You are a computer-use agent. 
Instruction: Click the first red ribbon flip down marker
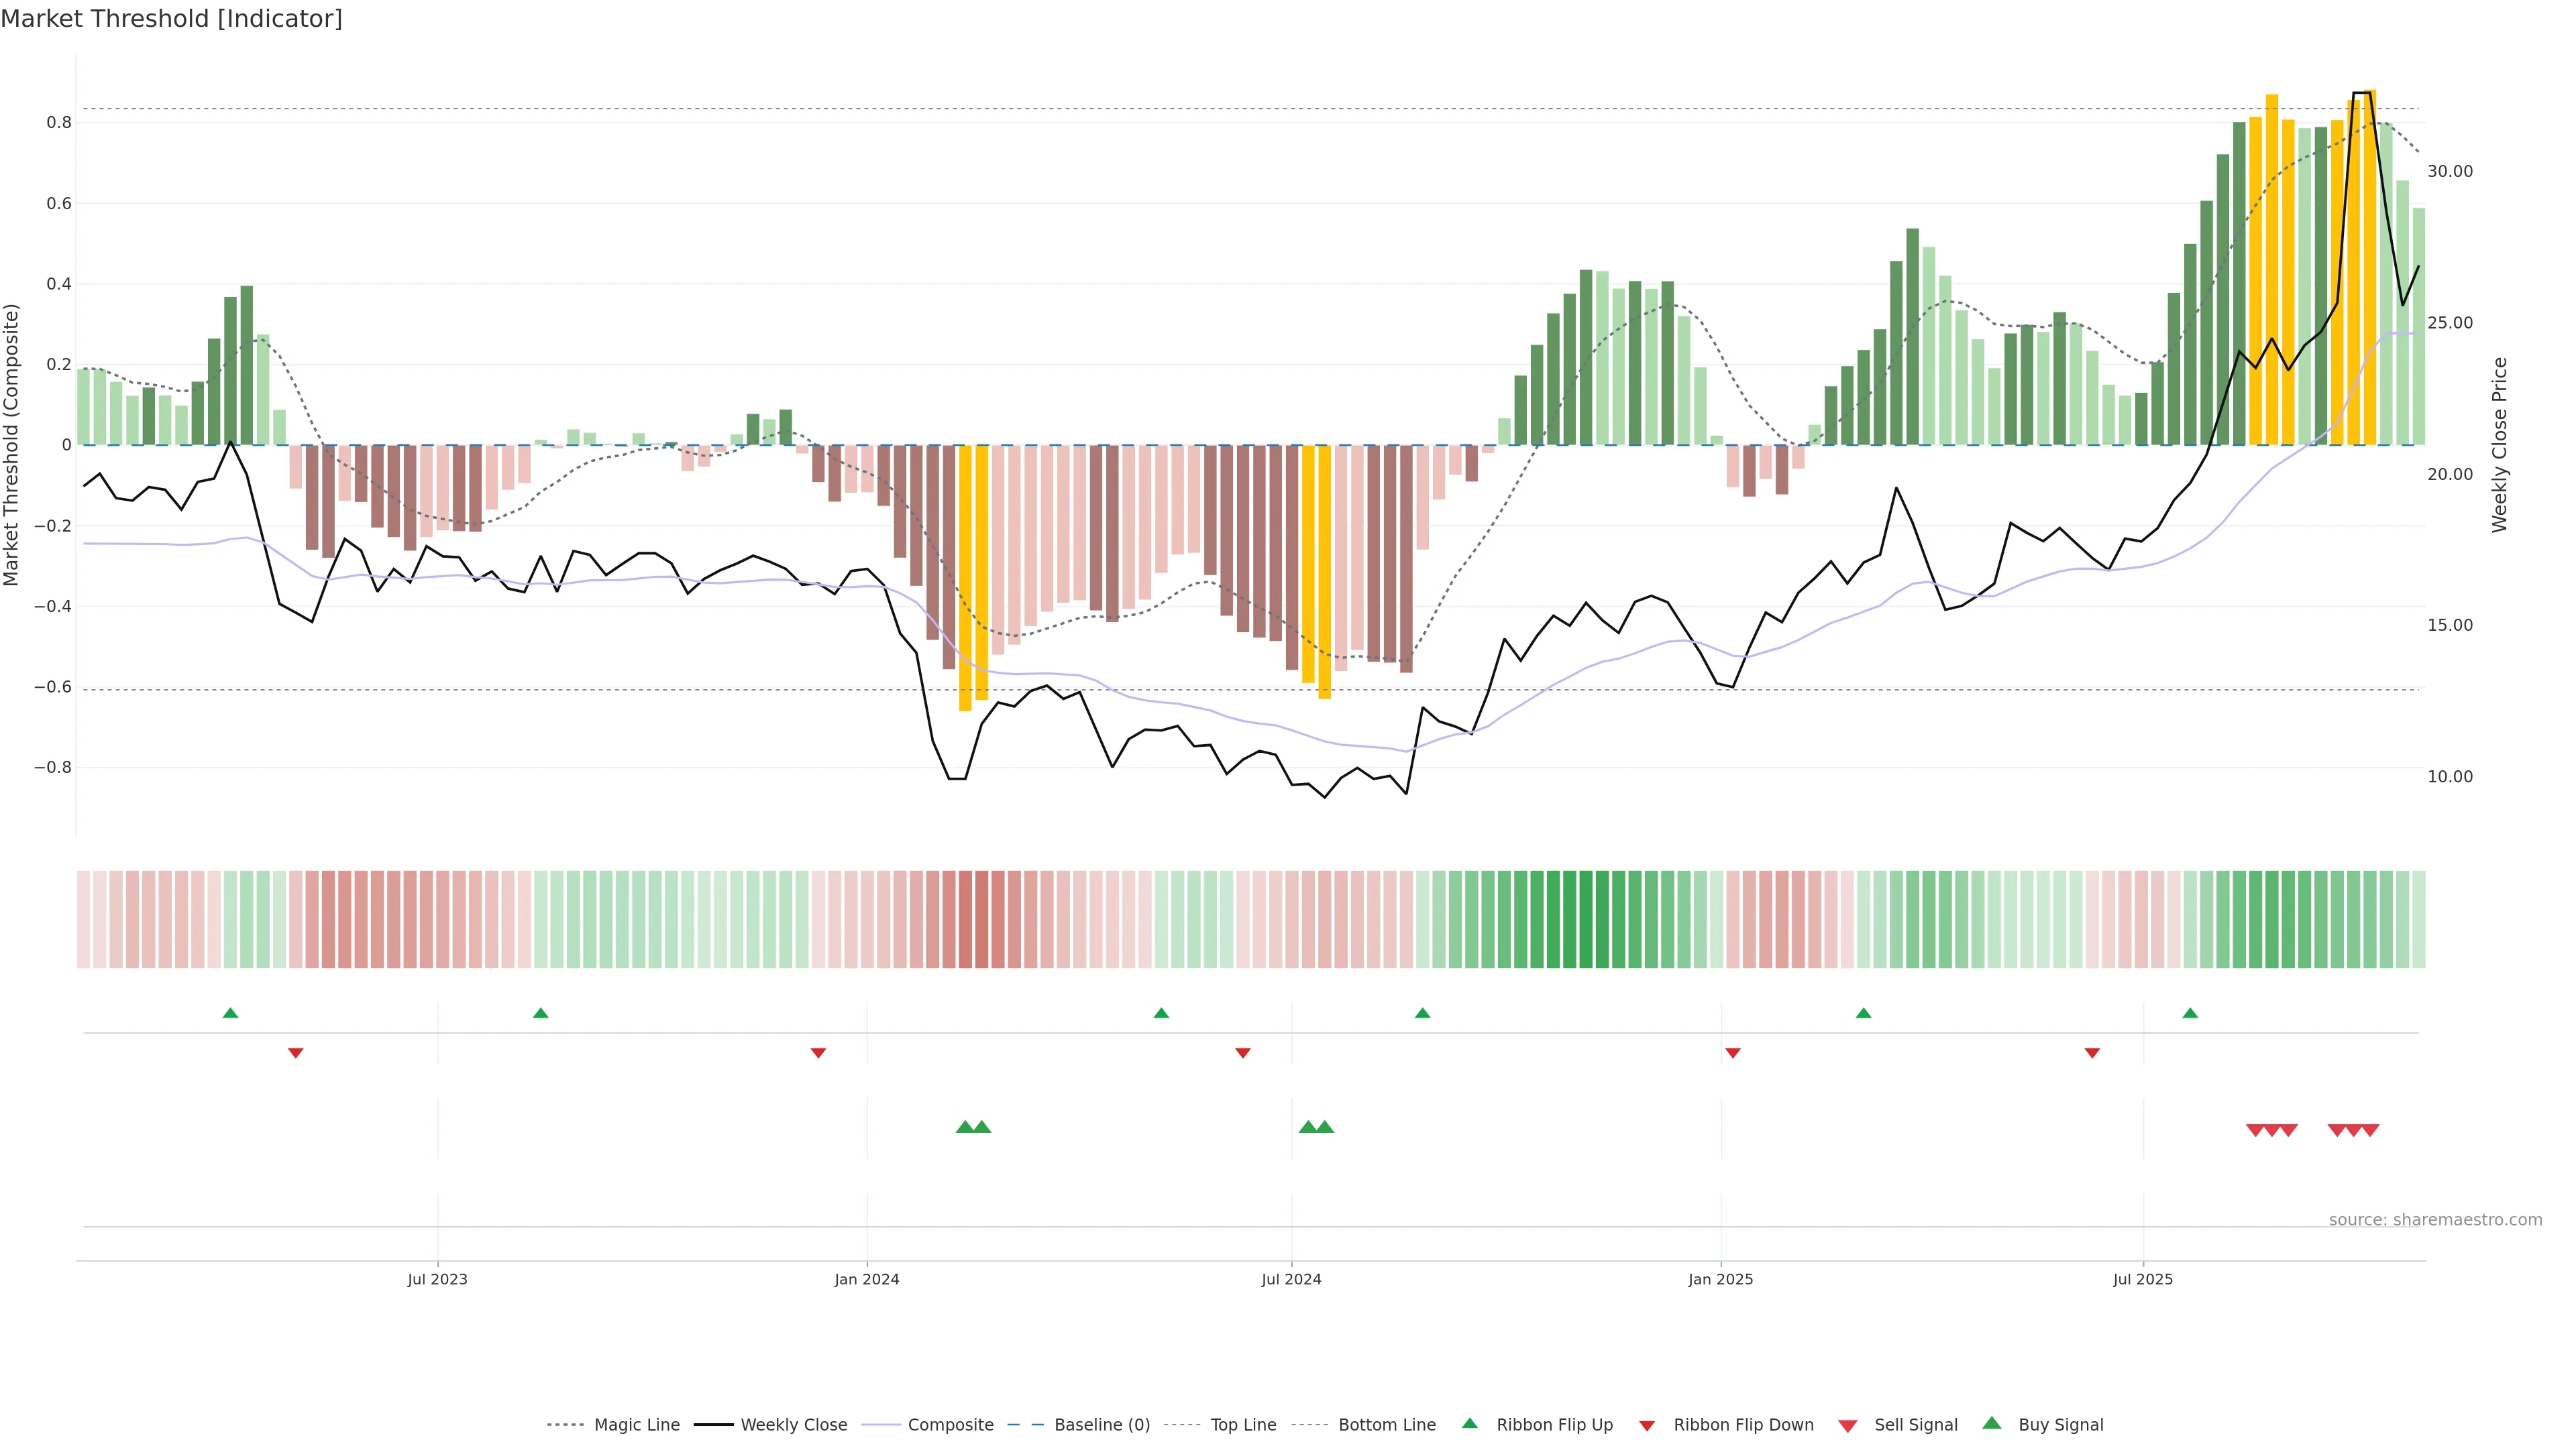(295, 1053)
